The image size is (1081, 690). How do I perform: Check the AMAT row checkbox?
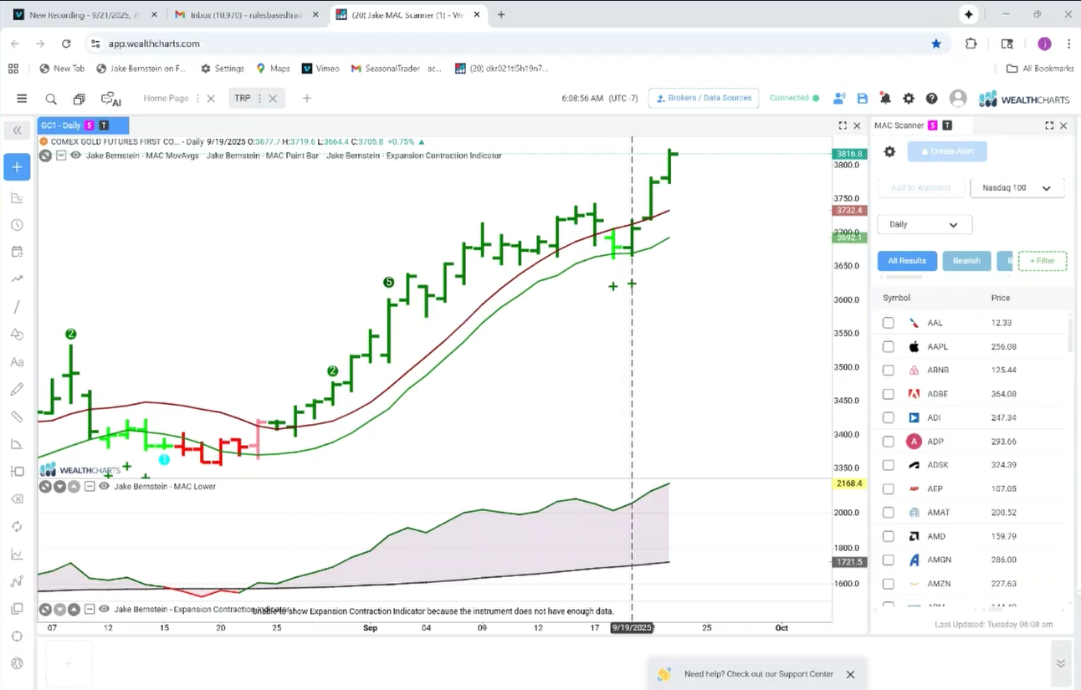(x=888, y=513)
